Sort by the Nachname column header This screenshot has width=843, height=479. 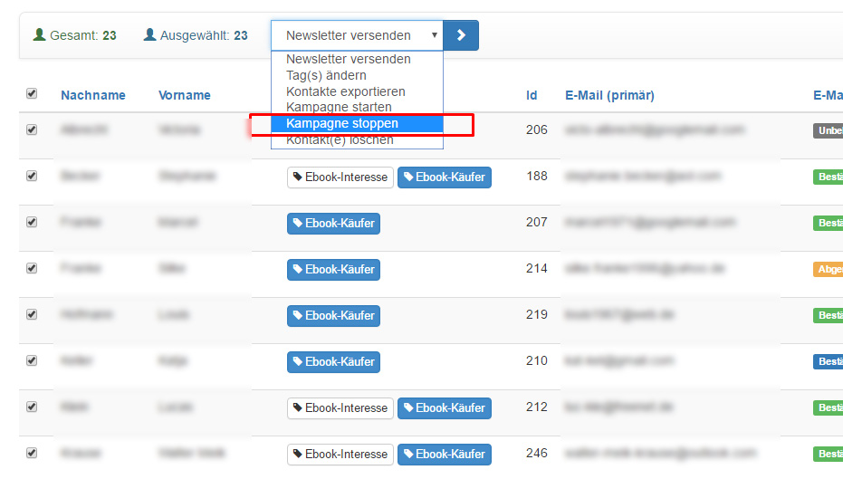[93, 95]
